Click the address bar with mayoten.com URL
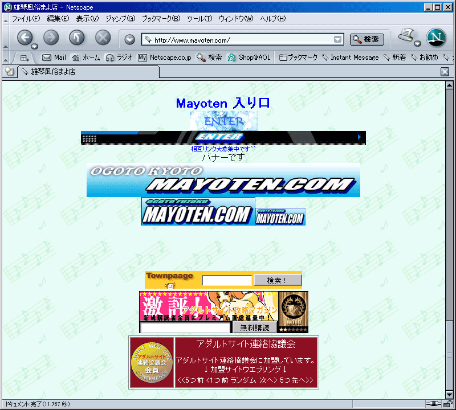Viewport: 456px width, 410px height. (x=243, y=39)
